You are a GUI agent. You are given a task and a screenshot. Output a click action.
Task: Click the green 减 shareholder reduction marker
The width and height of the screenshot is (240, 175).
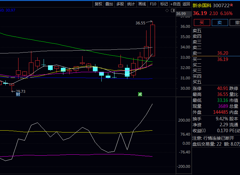click(140, 94)
